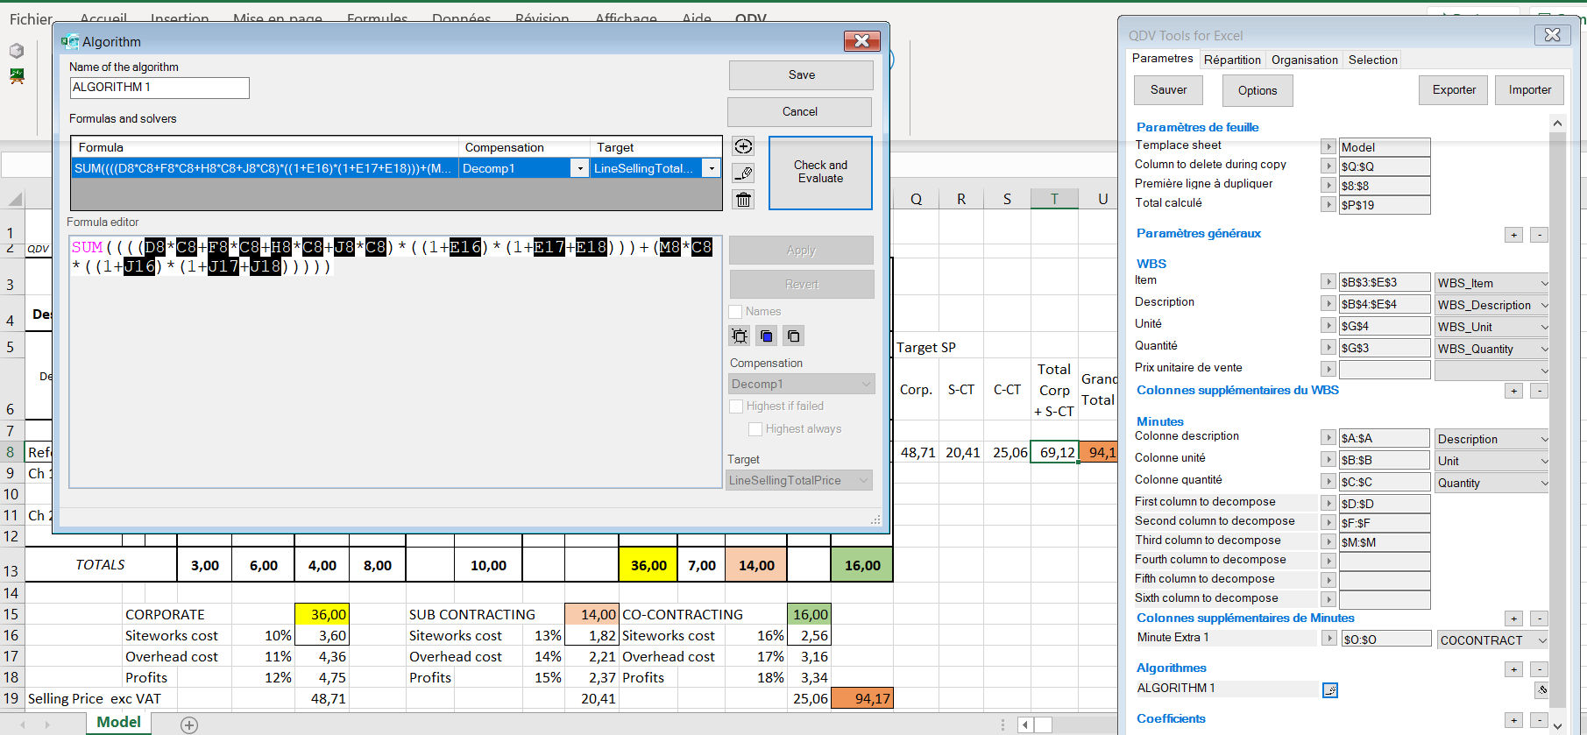Click minus button beside Algorithmes section

tap(1539, 669)
